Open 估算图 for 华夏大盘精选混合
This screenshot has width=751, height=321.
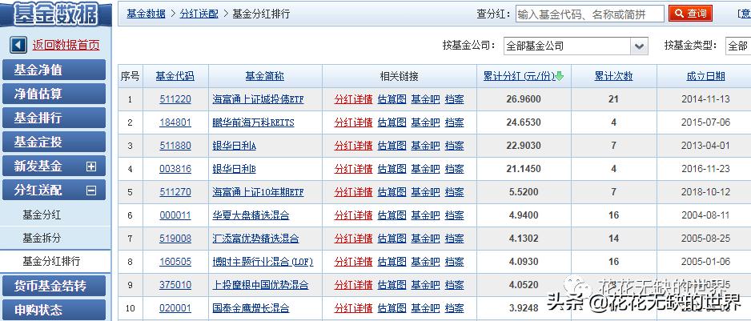click(392, 215)
